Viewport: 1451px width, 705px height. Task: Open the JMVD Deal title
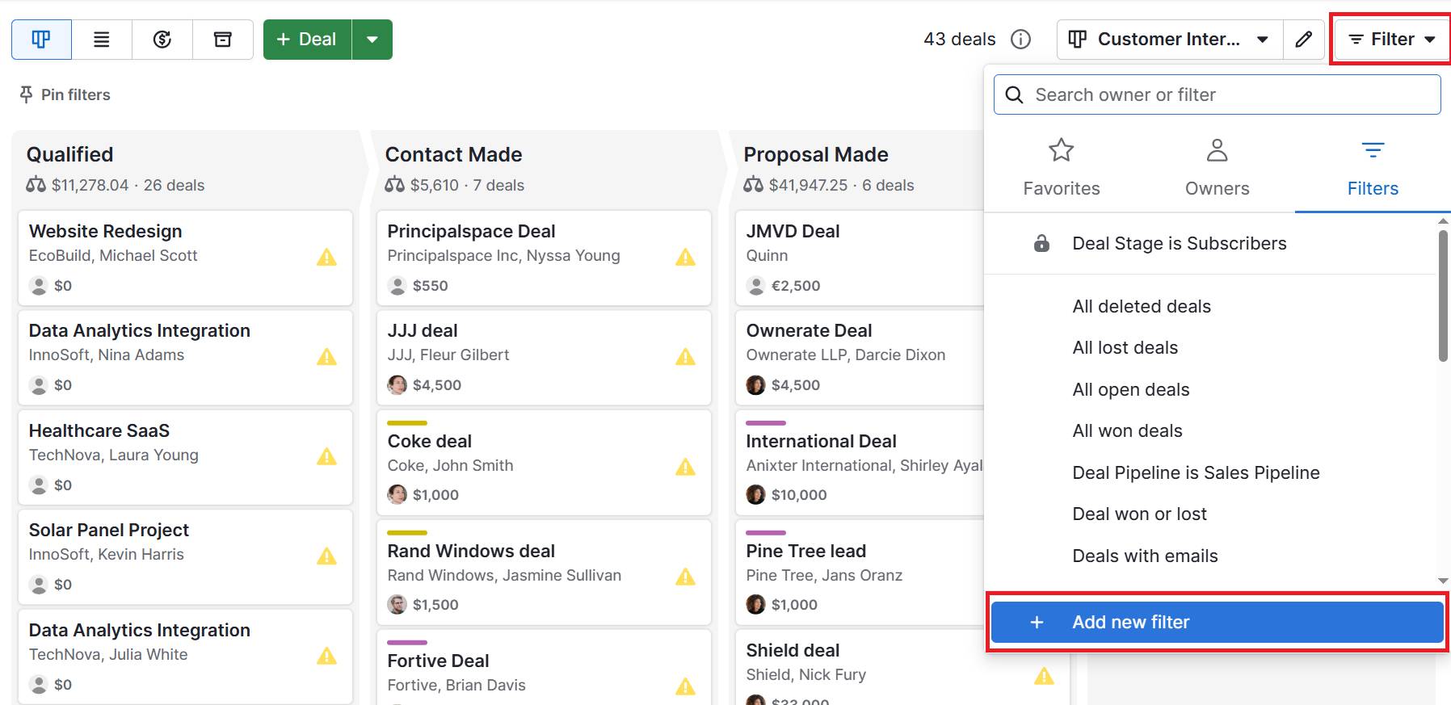pos(793,231)
